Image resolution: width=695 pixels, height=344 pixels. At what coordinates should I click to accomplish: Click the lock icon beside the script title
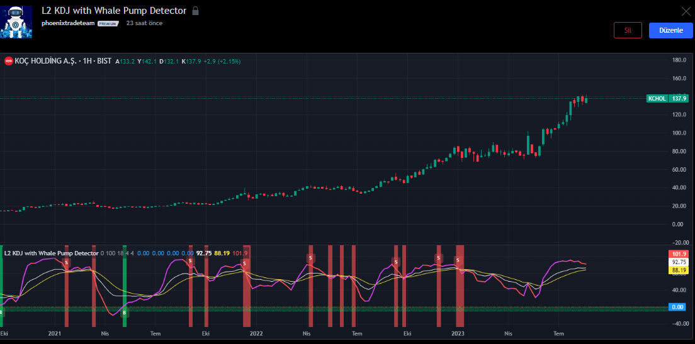pos(195,11)
